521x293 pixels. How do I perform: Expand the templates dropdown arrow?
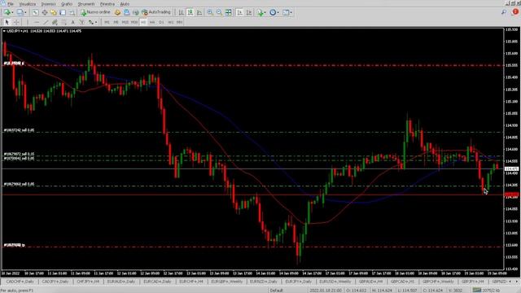click(291, 13)
